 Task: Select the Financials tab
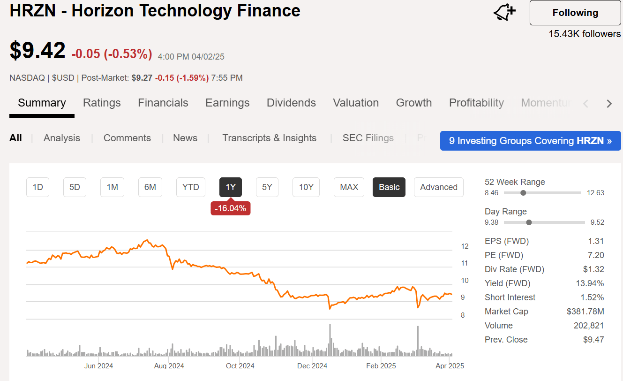[x=163, y=103]
